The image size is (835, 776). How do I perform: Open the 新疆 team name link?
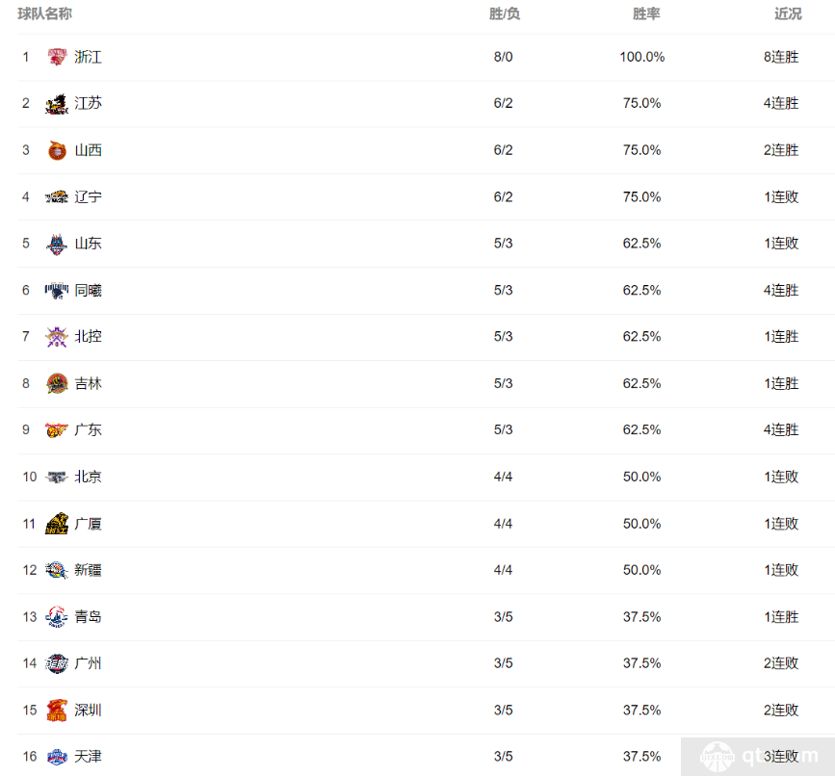(88, 570)
